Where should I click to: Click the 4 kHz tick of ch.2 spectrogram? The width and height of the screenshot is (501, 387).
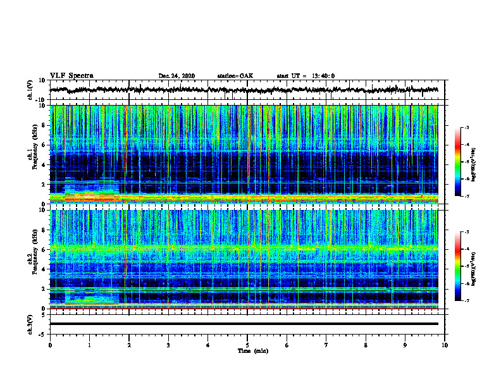[44, 269]
